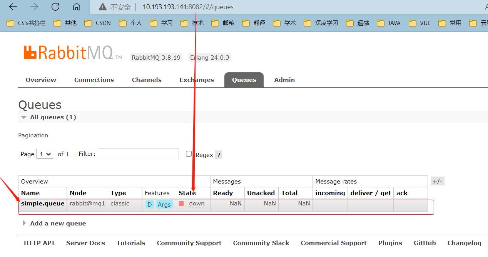This screenshot has height=257, width=488.
Task: Open the Community Support link
Action: click(x=189, y=243)
